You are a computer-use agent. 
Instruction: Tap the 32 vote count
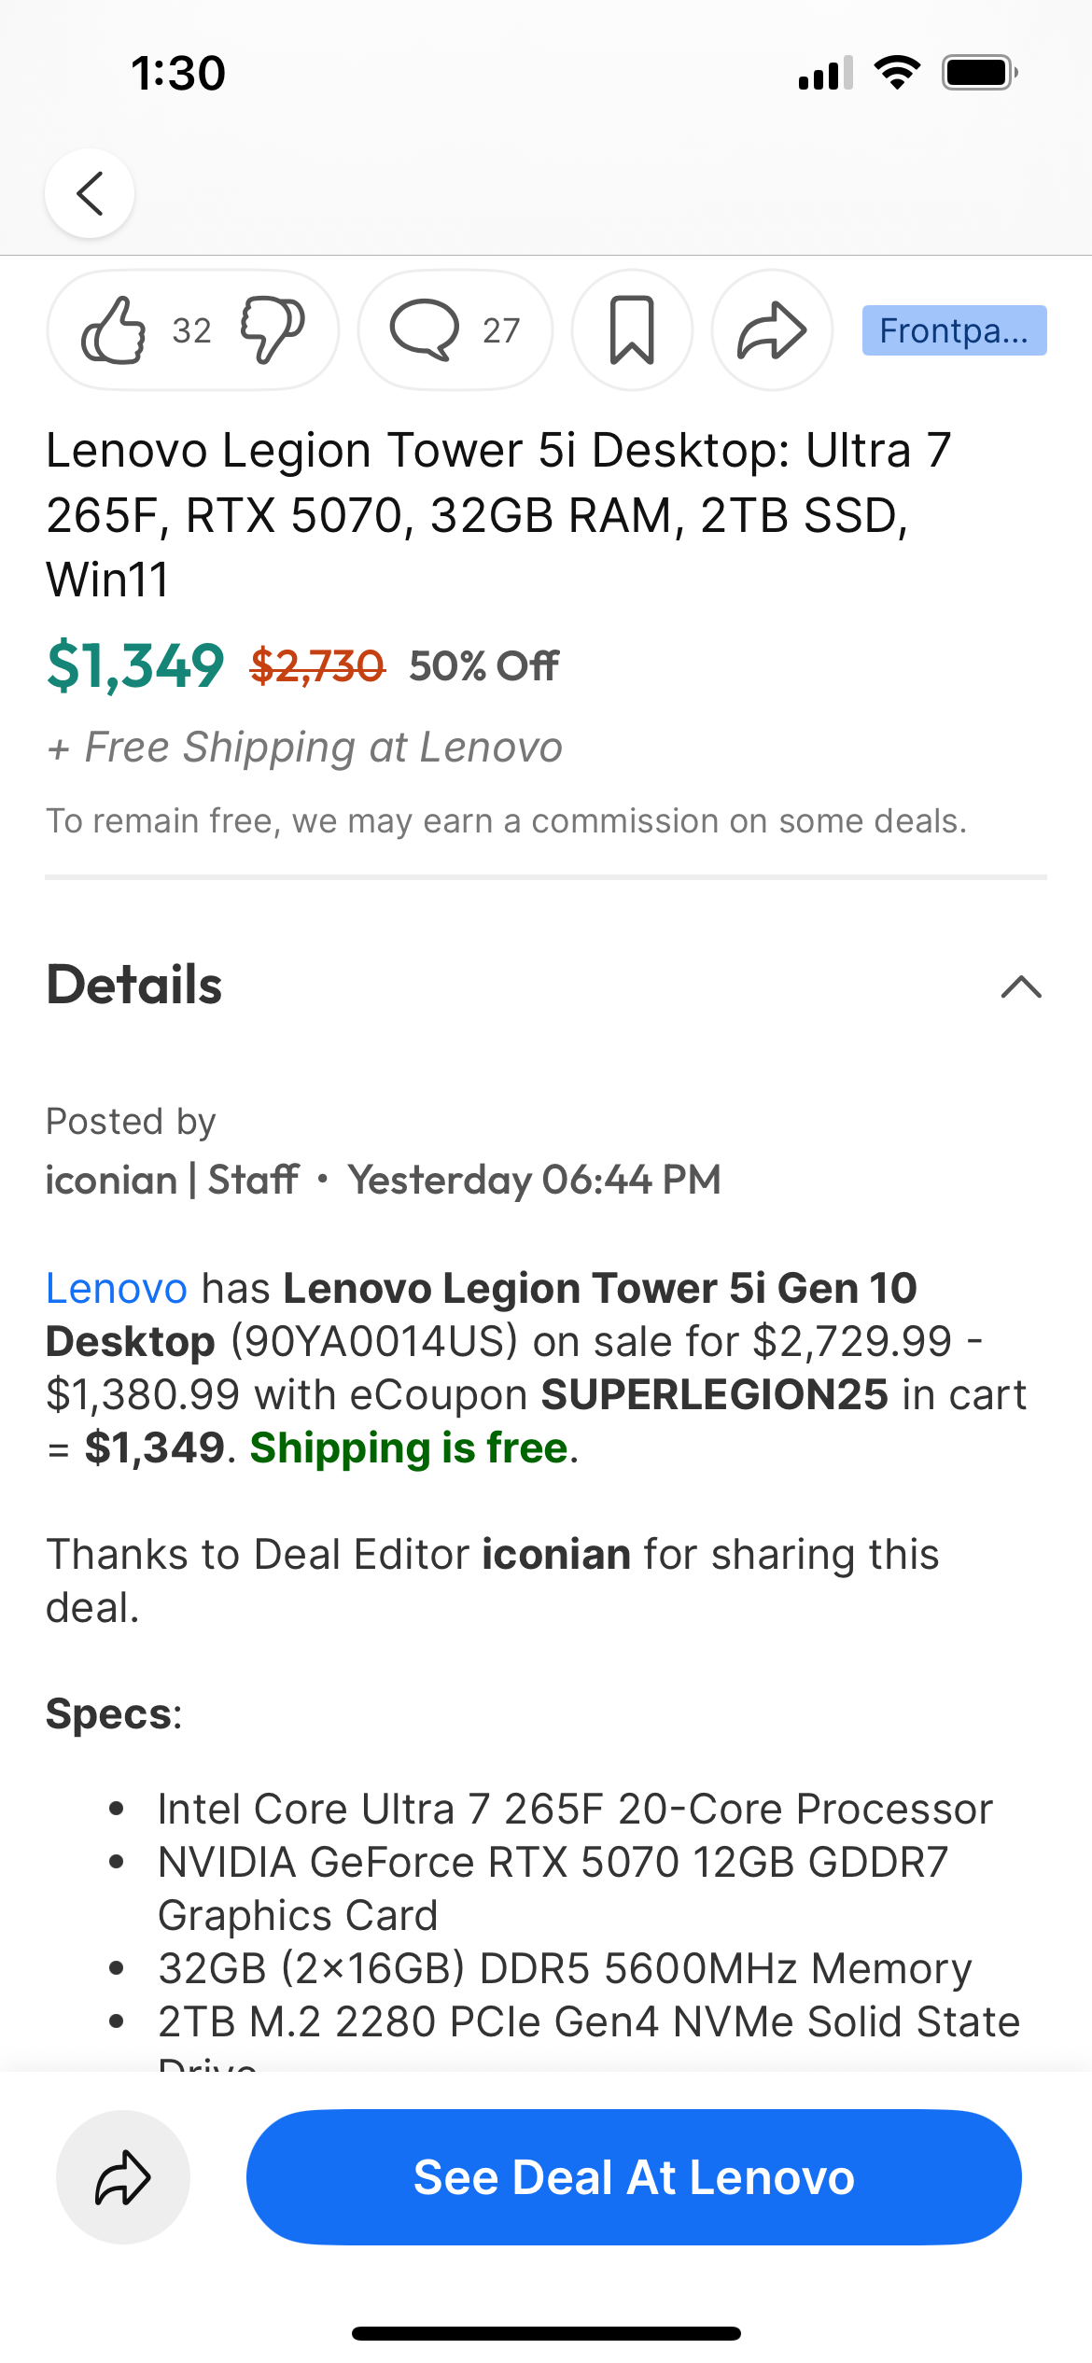pos(192,330)
